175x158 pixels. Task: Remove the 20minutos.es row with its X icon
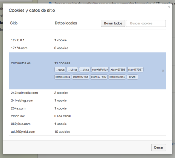(163, 71)
